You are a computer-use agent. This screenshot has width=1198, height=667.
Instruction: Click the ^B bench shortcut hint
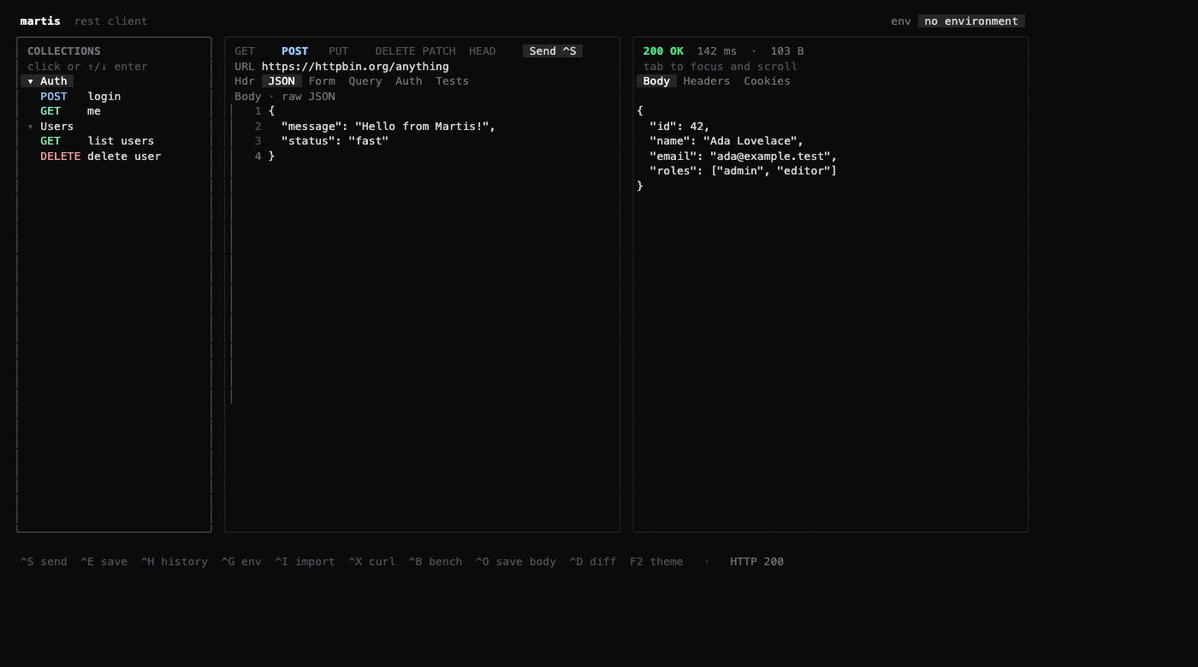436,562
